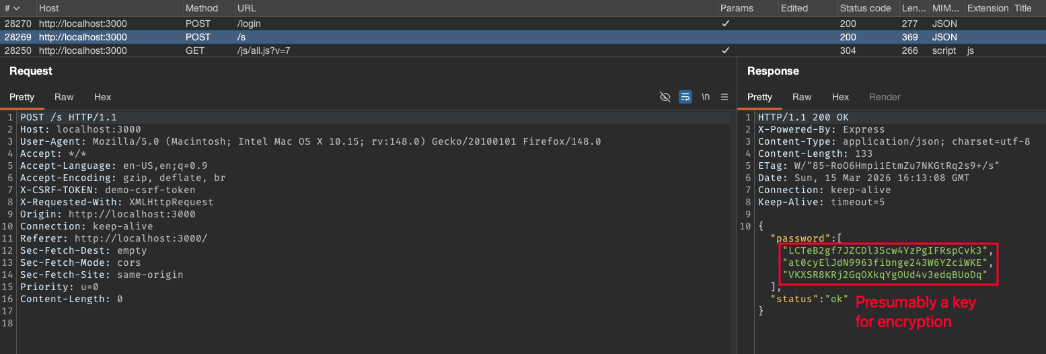Click the Params checkmark in /js/all.js row
This screenshot has width=1046, height=354.
(725, 50)
